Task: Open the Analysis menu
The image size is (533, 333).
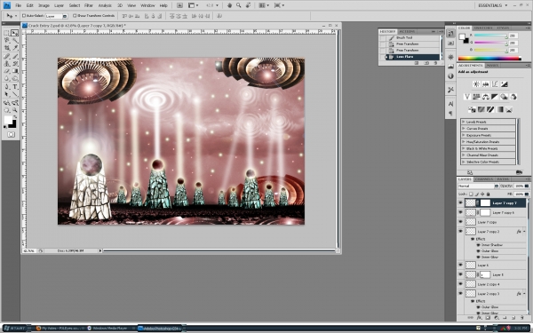Action: (x=105, y=5)
